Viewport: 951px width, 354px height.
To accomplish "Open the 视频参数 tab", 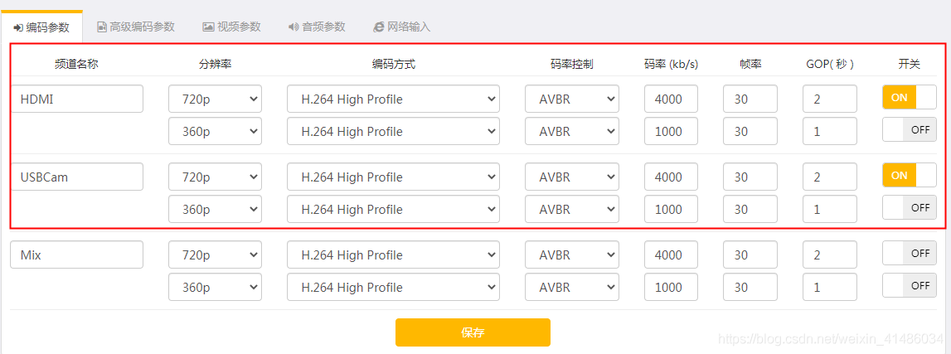I will 231,27.
